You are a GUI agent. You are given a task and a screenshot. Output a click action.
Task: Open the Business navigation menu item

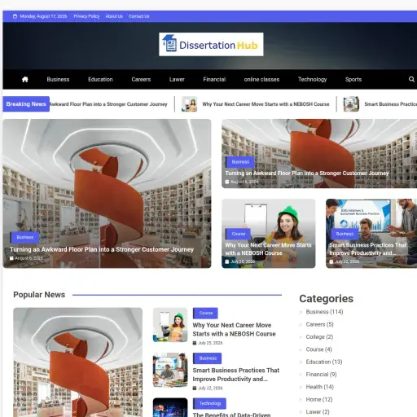click(x=58, y=80)
